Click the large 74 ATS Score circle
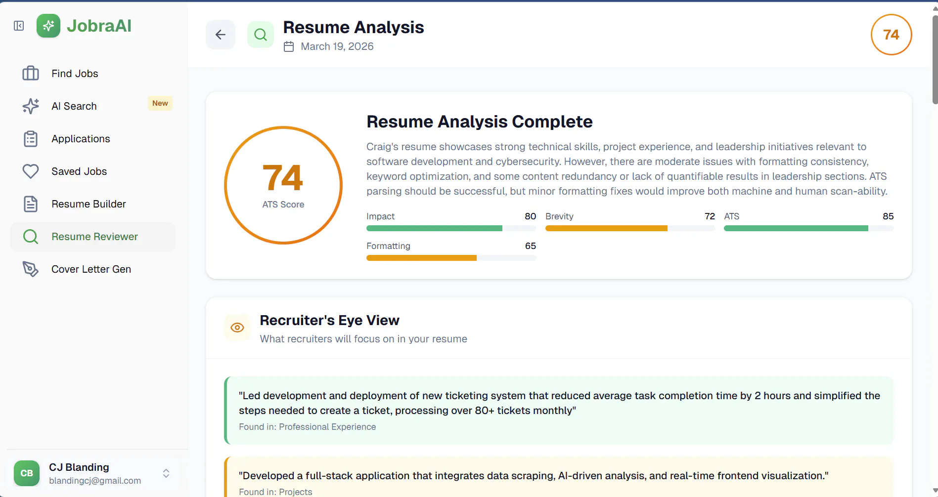 [283, 185]
